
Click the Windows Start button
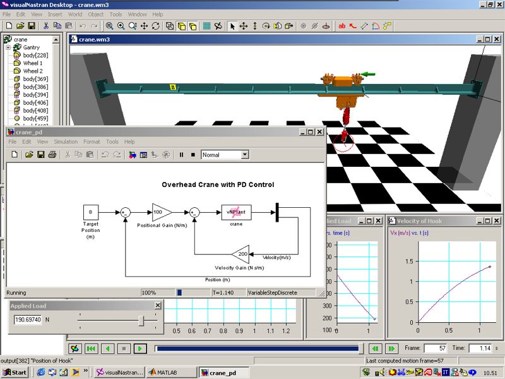[15, 373]
